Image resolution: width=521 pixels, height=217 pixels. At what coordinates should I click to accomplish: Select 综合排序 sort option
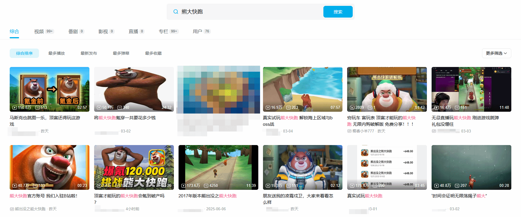pyautogui.click(x=24, y=53)
